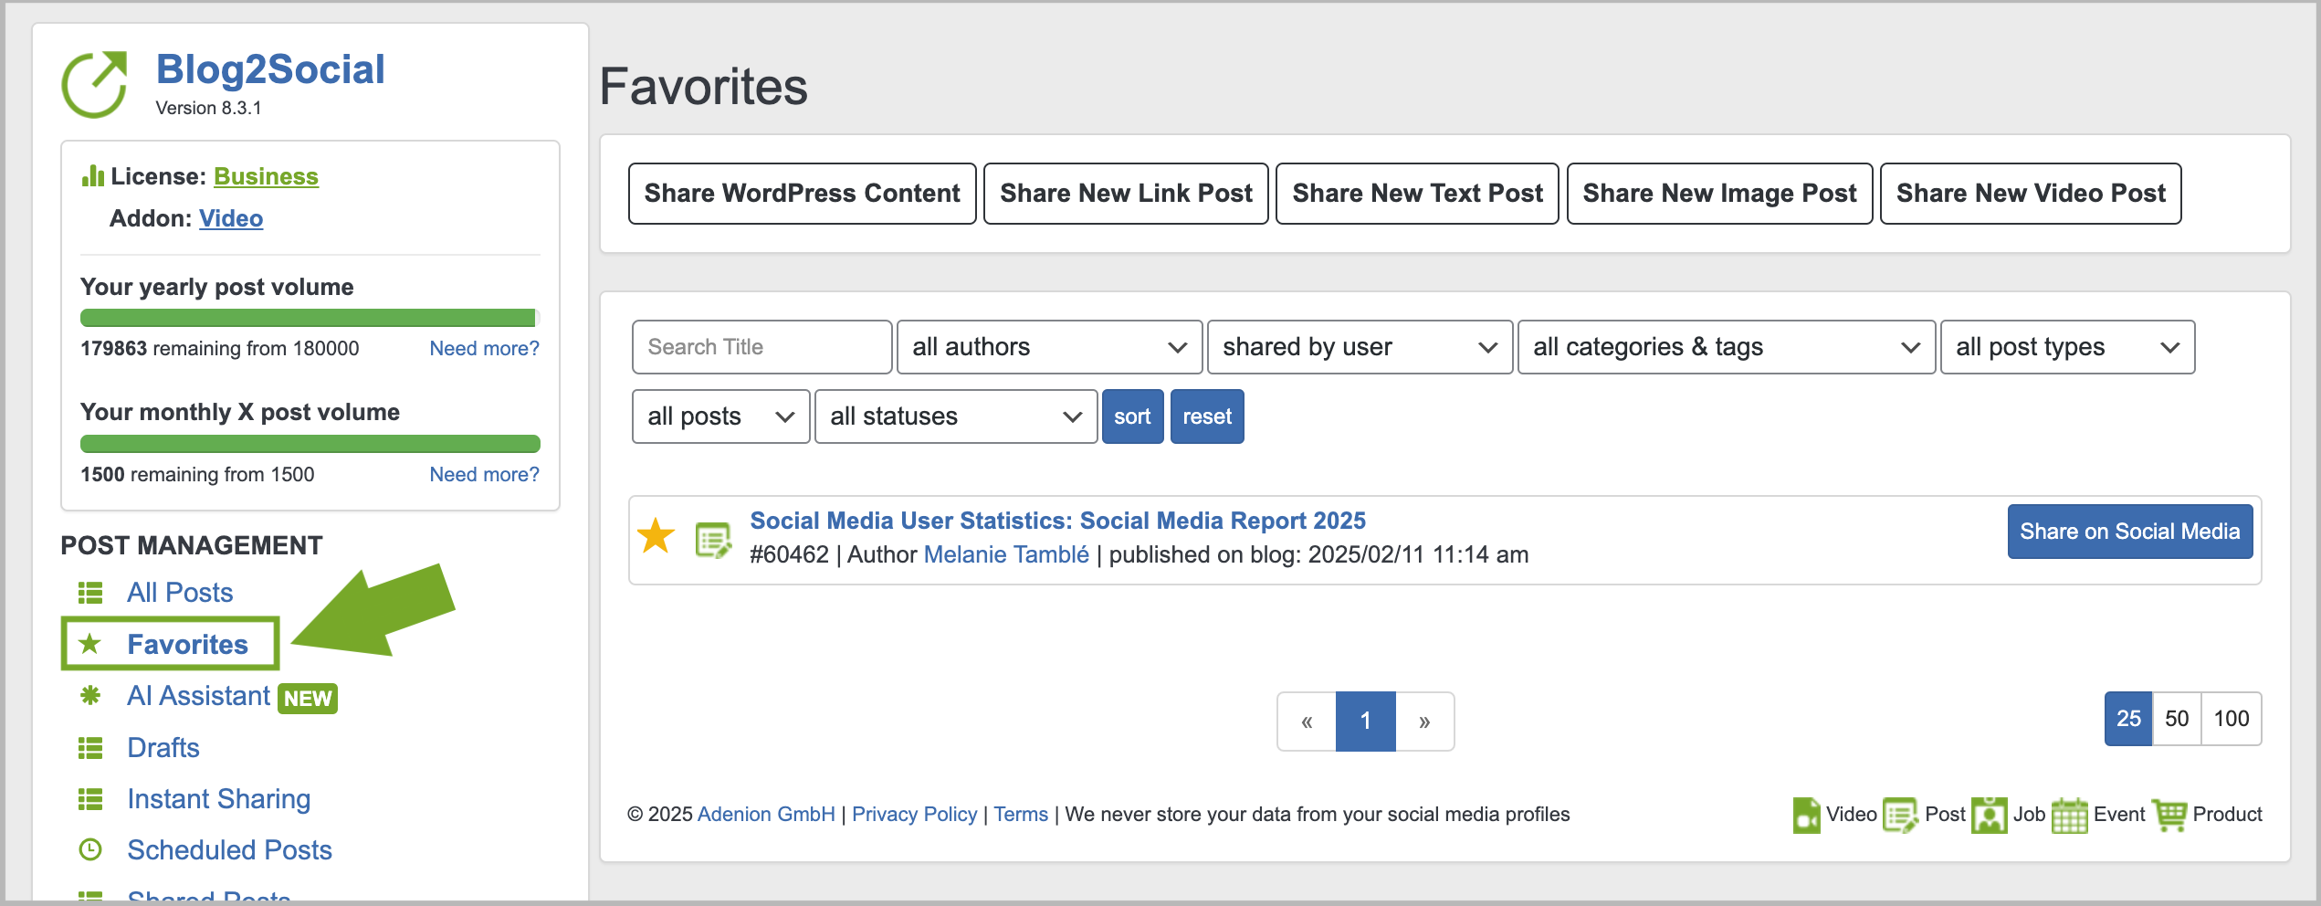Click the Product cart legend icon
This screenshot has width=2321, height=906.
point(2169,815)
